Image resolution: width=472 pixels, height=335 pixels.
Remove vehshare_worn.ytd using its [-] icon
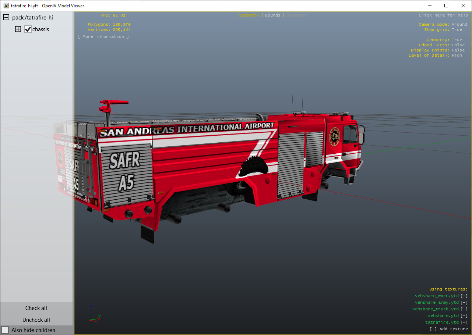point(464,296)
